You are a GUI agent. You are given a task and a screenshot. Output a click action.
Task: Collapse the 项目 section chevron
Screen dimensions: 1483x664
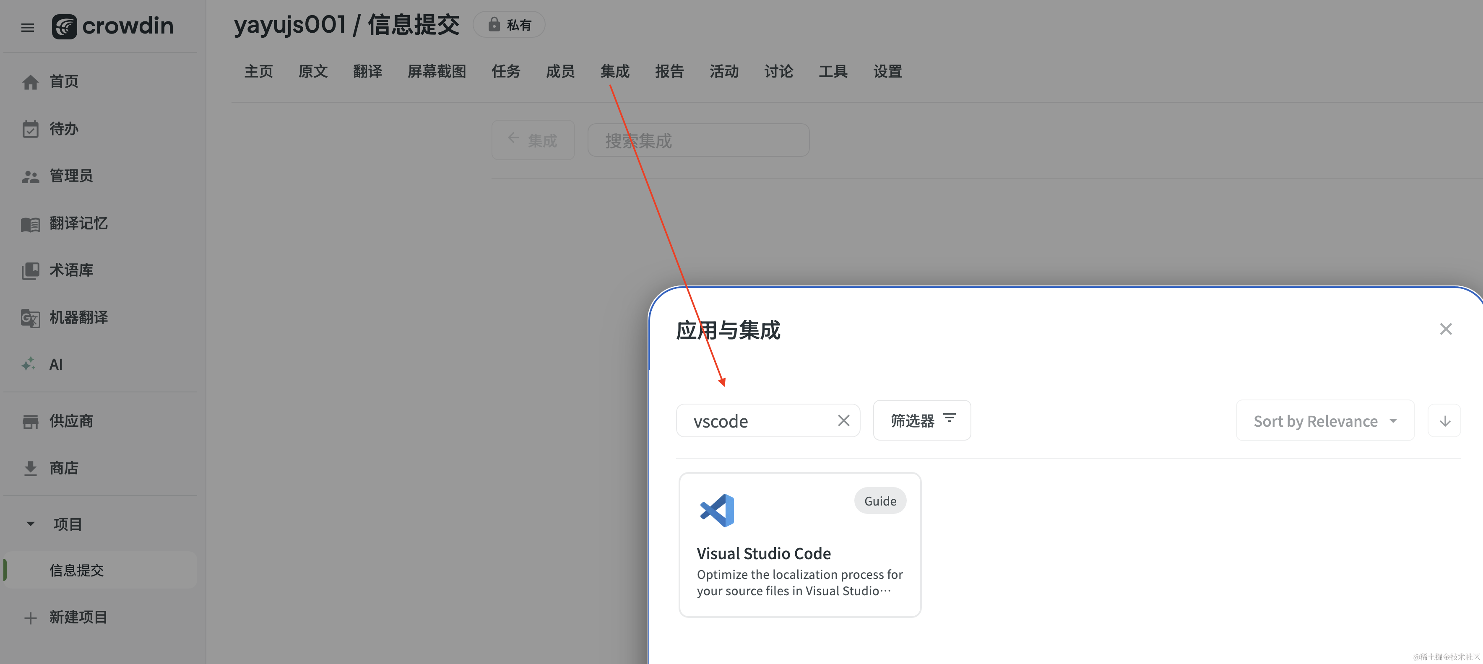coord(31,524)
